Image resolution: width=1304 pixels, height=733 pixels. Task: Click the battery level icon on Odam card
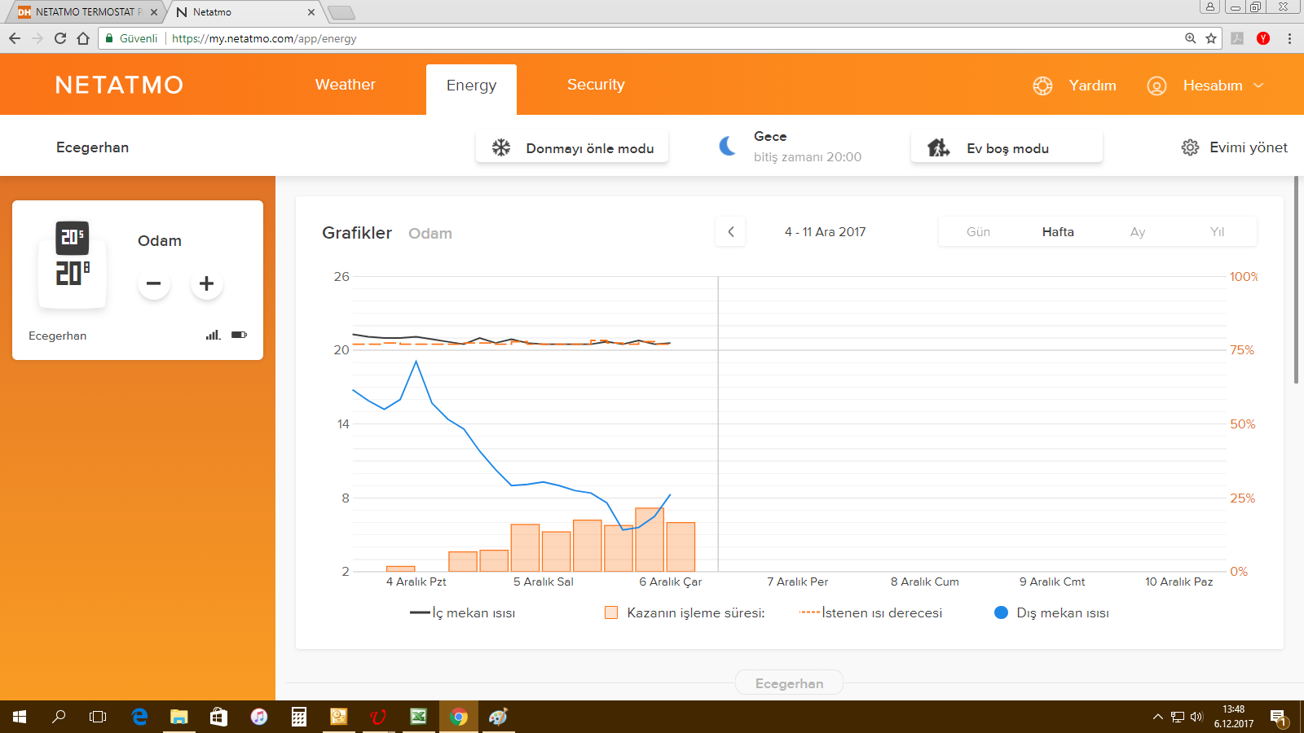(239, 335)
